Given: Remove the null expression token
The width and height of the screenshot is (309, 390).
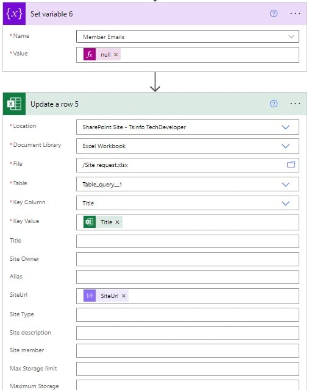Looking at the screenshot, I should click(x=116, y=54).
